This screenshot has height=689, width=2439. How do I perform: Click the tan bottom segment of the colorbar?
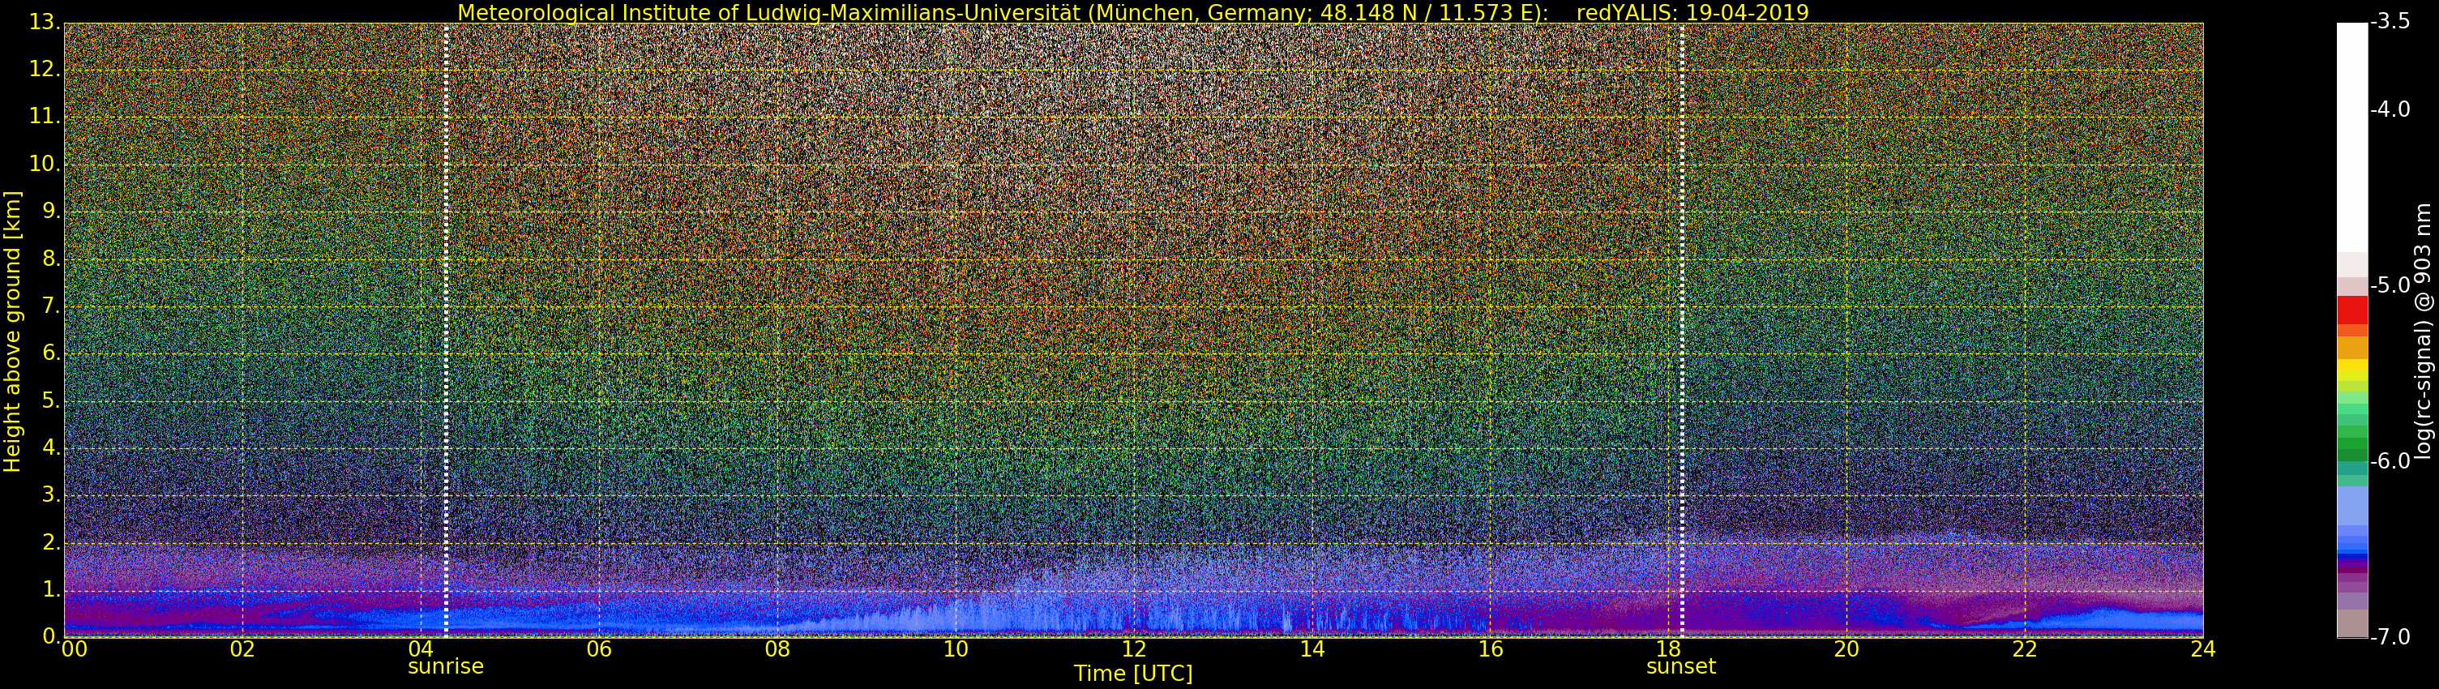[x=2352, y=623]
